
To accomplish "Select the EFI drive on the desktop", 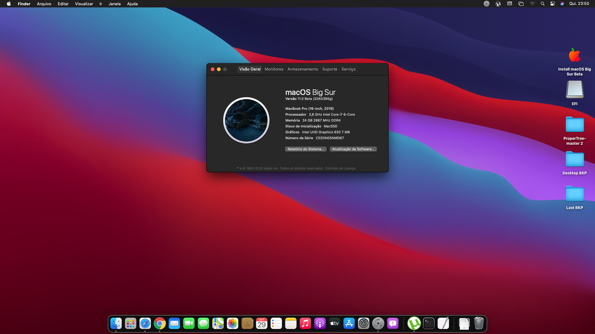I will pyautogui.click(x=575, y=93).
